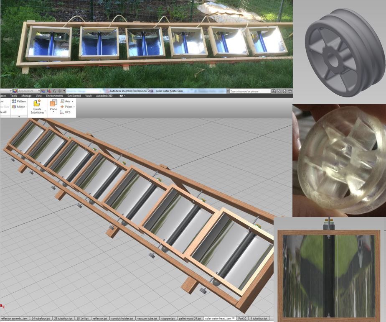The width and height of the screenshot is (386, 322).
Task: Expand the Create Substitutes dropdown arrow
Action: (x=45, y=111)
